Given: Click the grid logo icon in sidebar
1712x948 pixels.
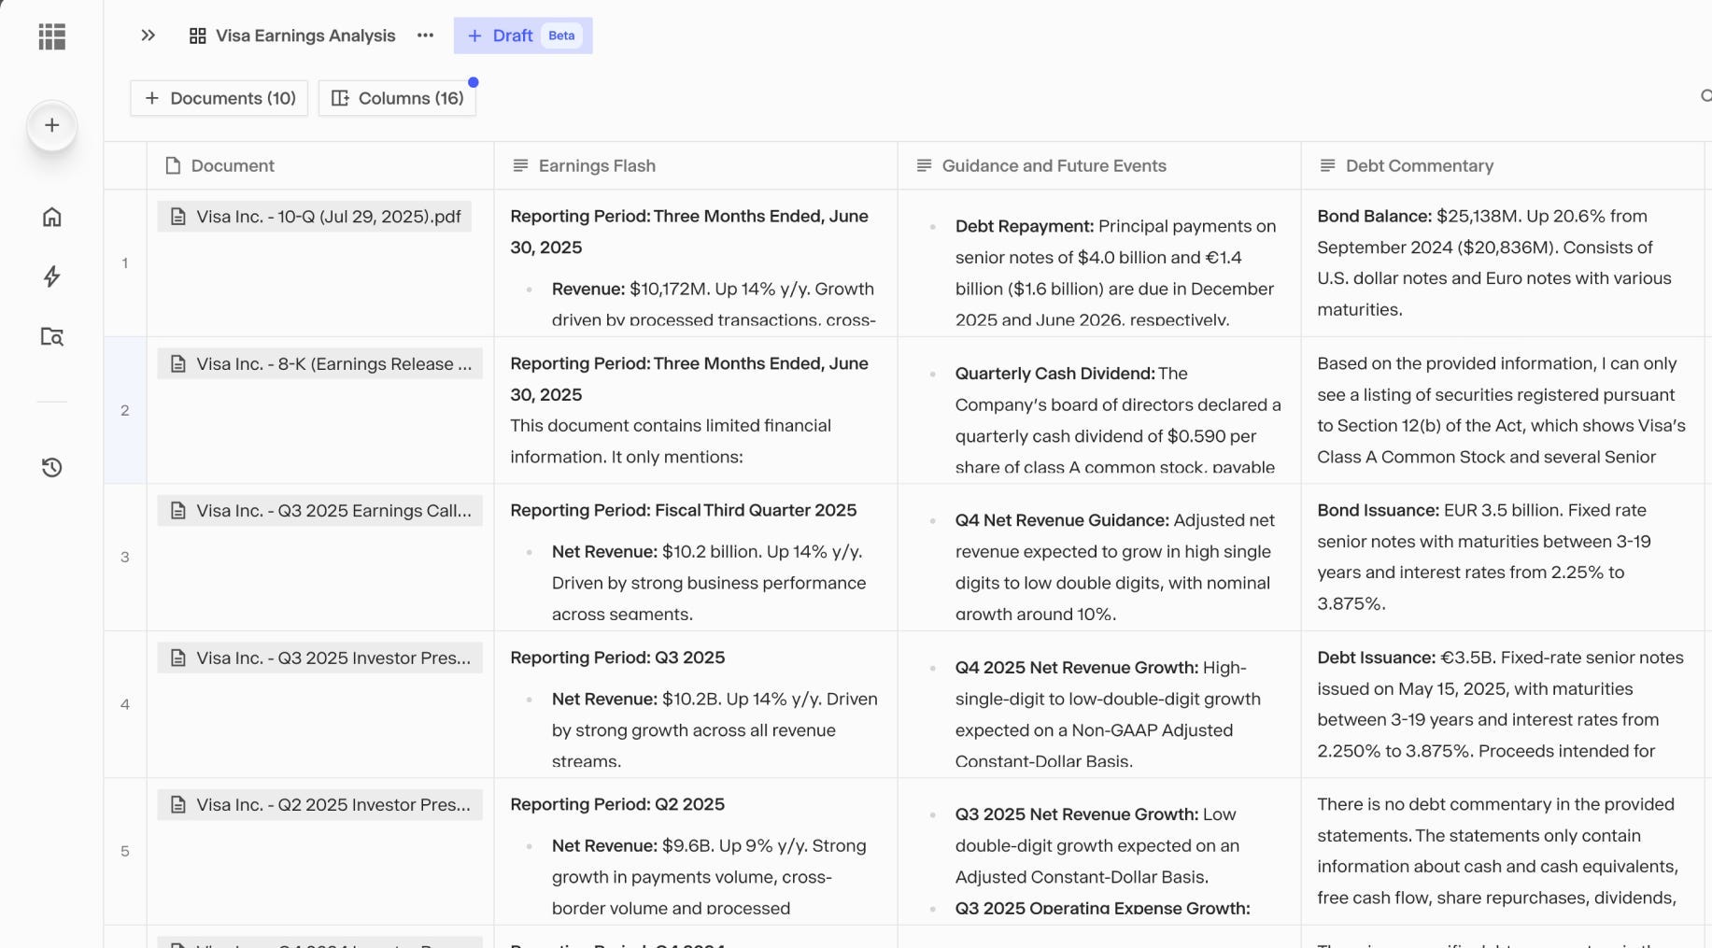Looking at the screenshot, I should click(52, 36).
